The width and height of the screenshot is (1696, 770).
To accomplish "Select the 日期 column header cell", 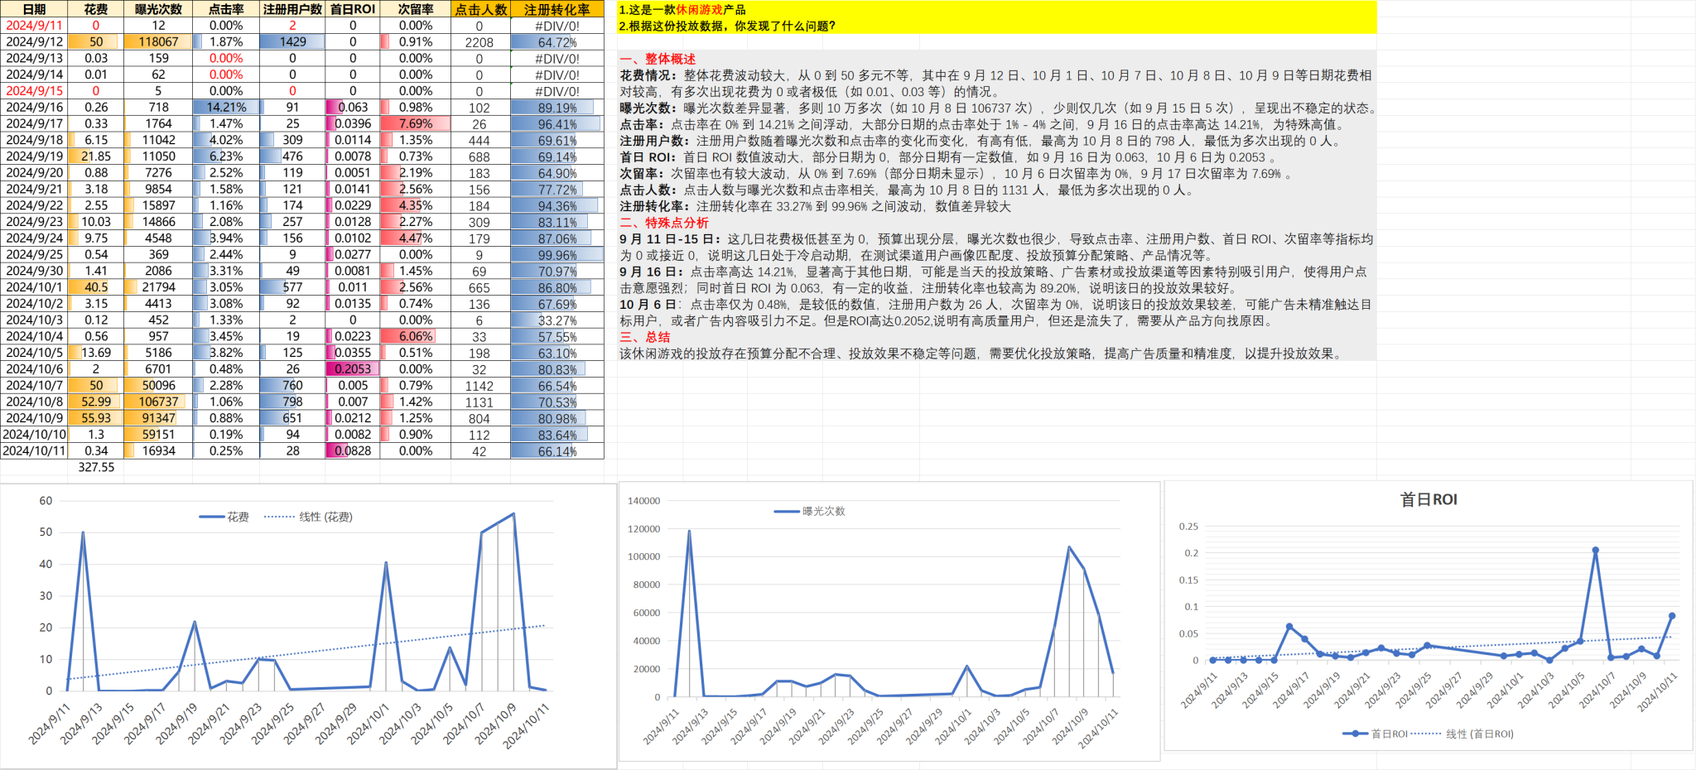I will point(34,9).
